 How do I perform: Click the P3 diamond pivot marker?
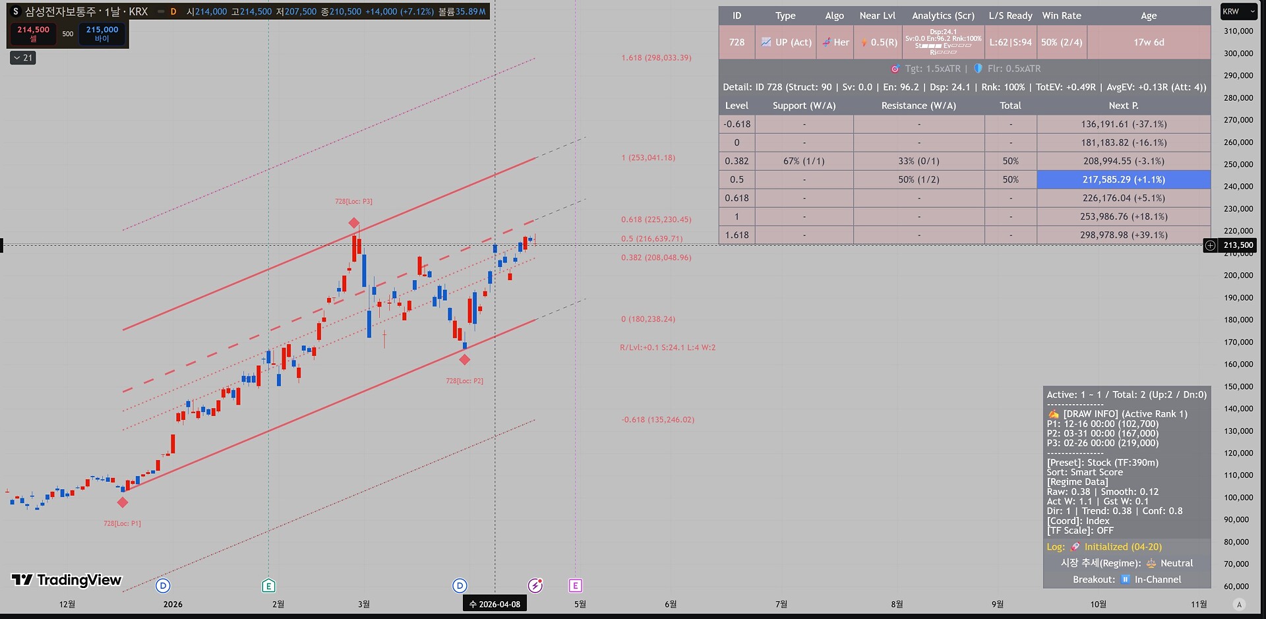354,223
